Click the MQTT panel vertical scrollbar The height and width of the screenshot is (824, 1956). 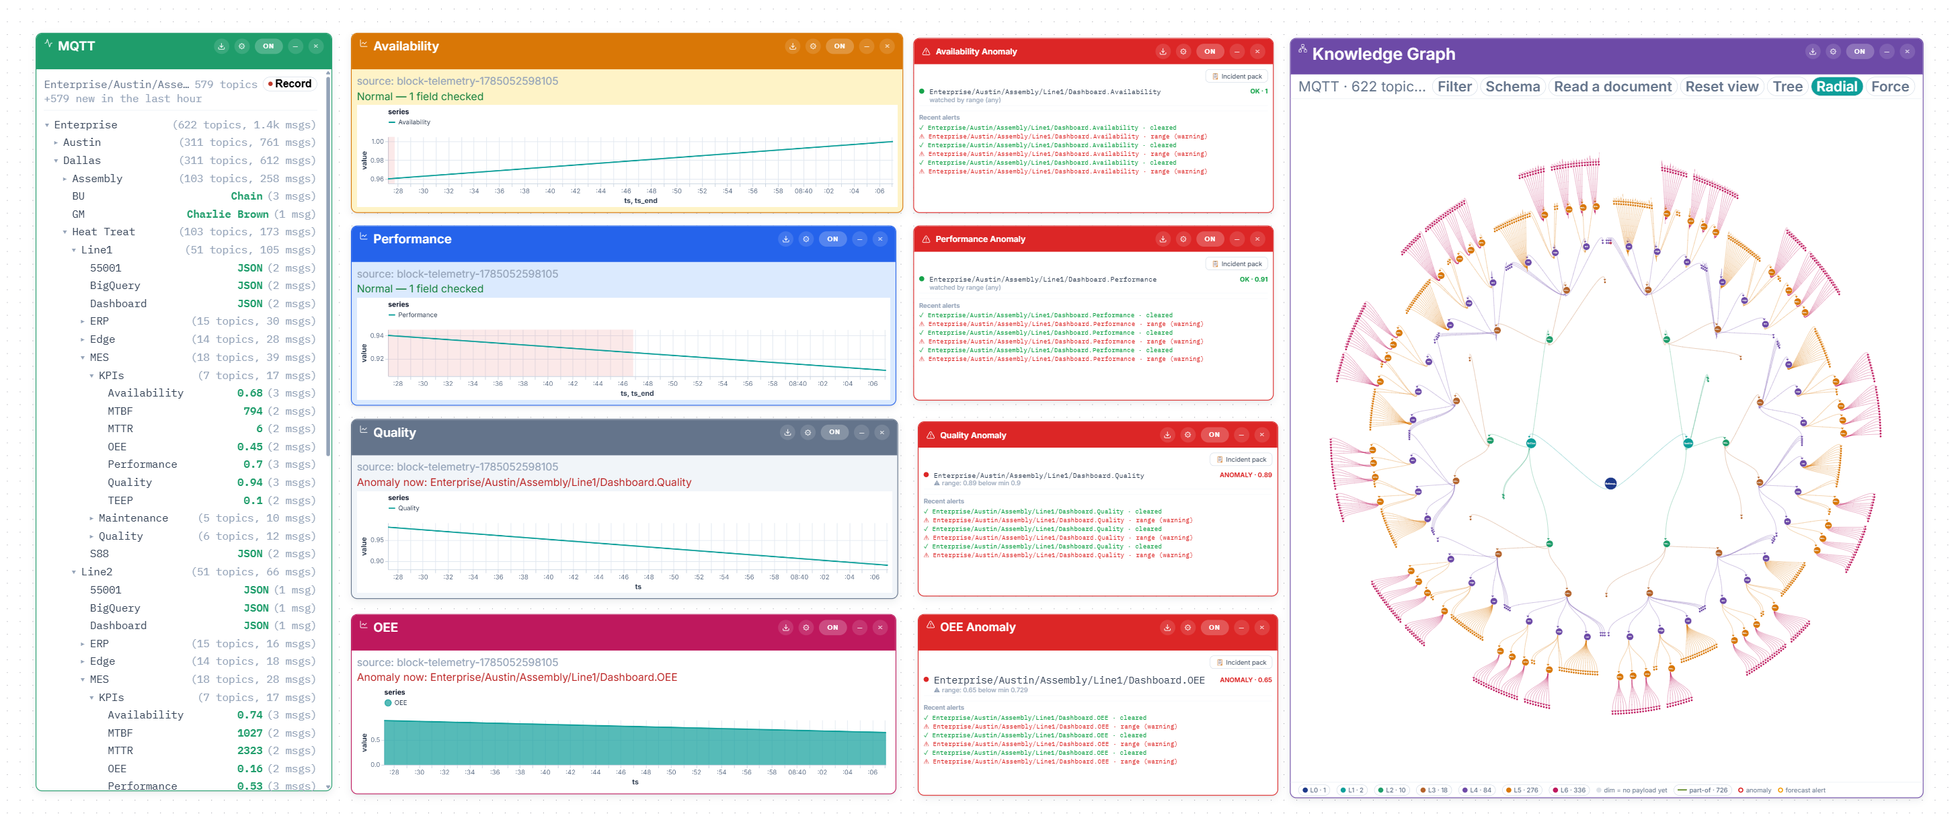tap(328, 265)
